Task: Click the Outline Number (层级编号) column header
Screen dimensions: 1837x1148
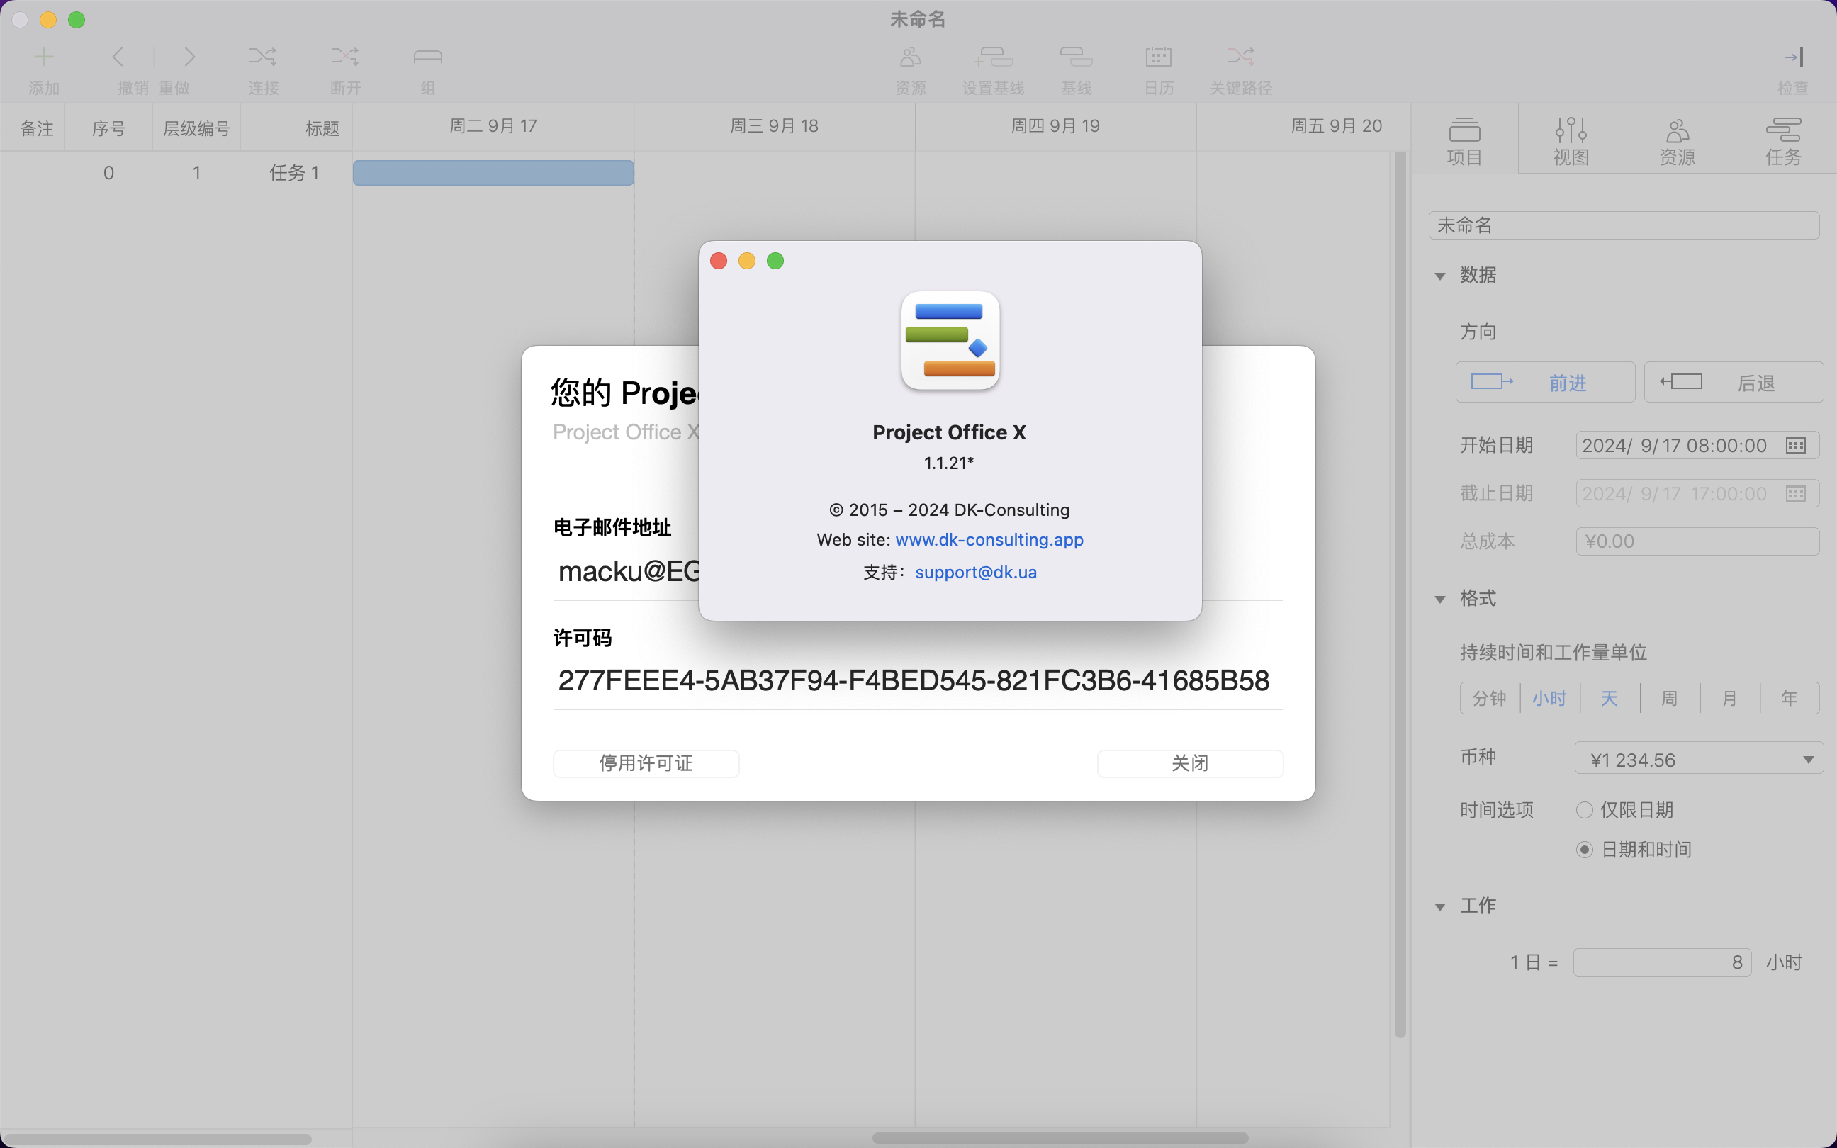Action: click(196, 128)
